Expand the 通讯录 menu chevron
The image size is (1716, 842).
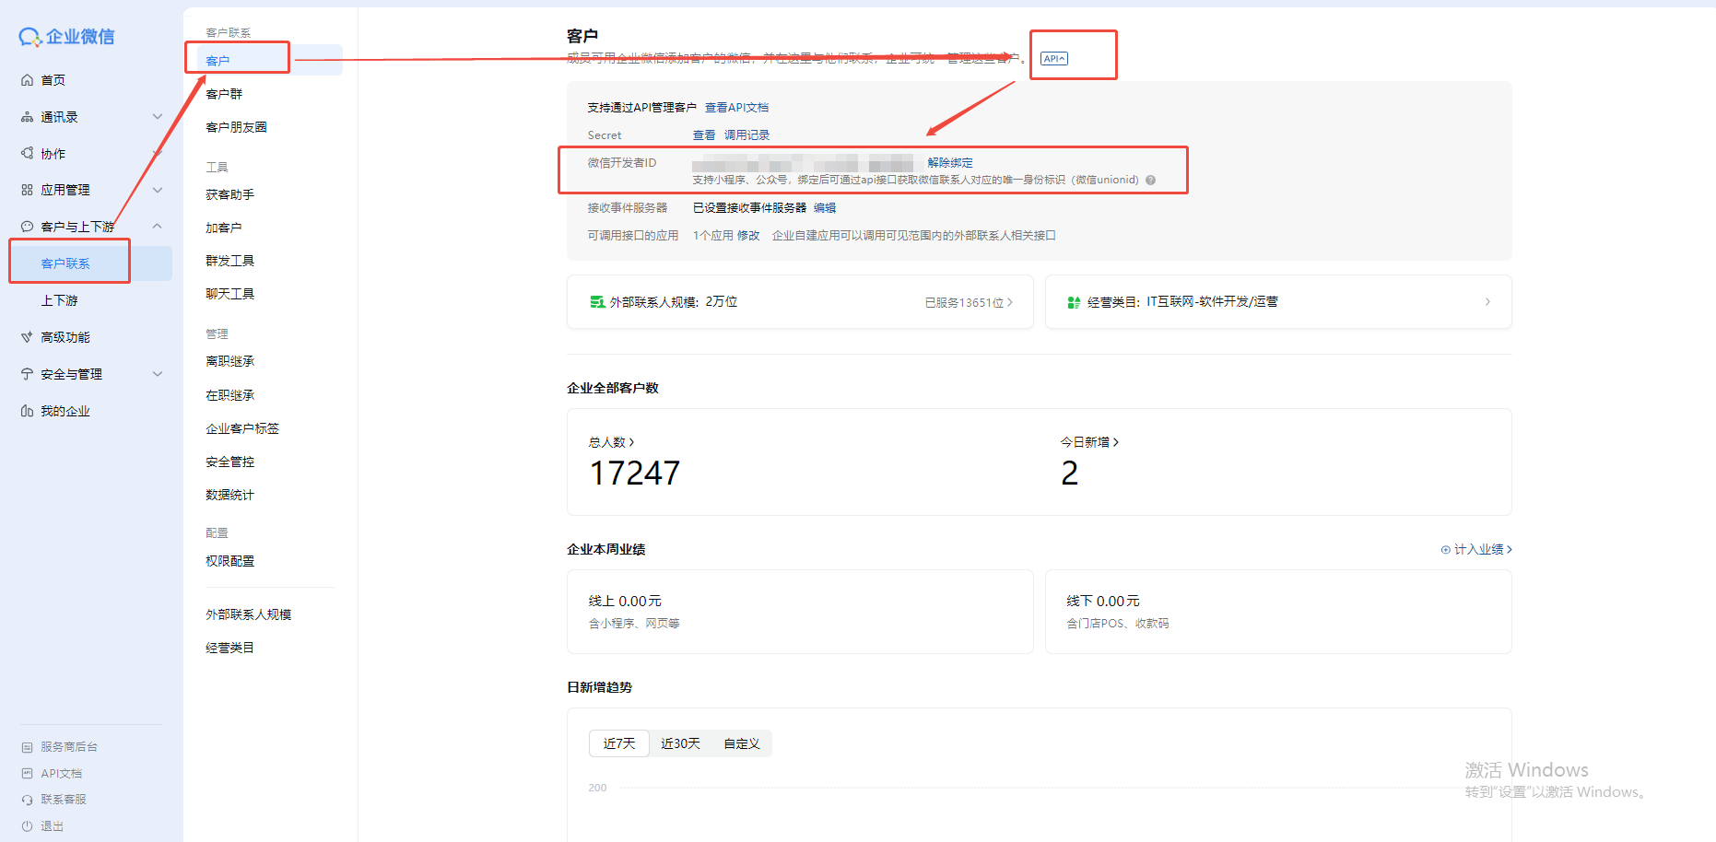(158, 117)
